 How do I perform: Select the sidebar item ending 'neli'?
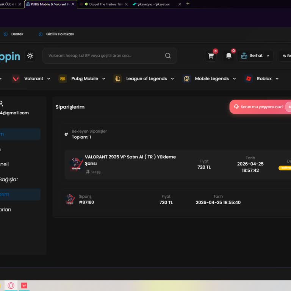(4, 164)
